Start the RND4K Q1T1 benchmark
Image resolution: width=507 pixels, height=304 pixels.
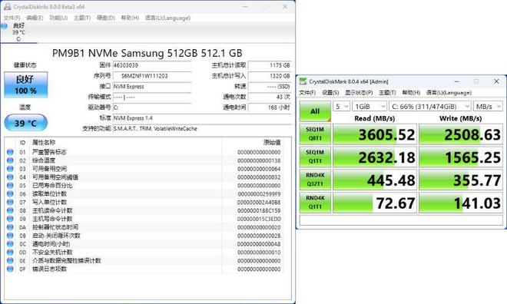pos(315,203)
